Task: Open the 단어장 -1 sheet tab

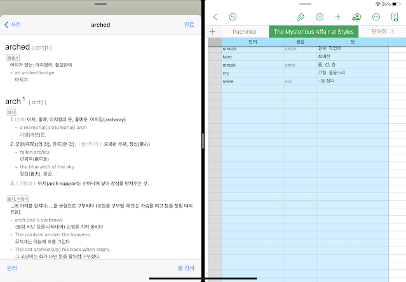Action: pyautogui.click(x=382, y=32)
